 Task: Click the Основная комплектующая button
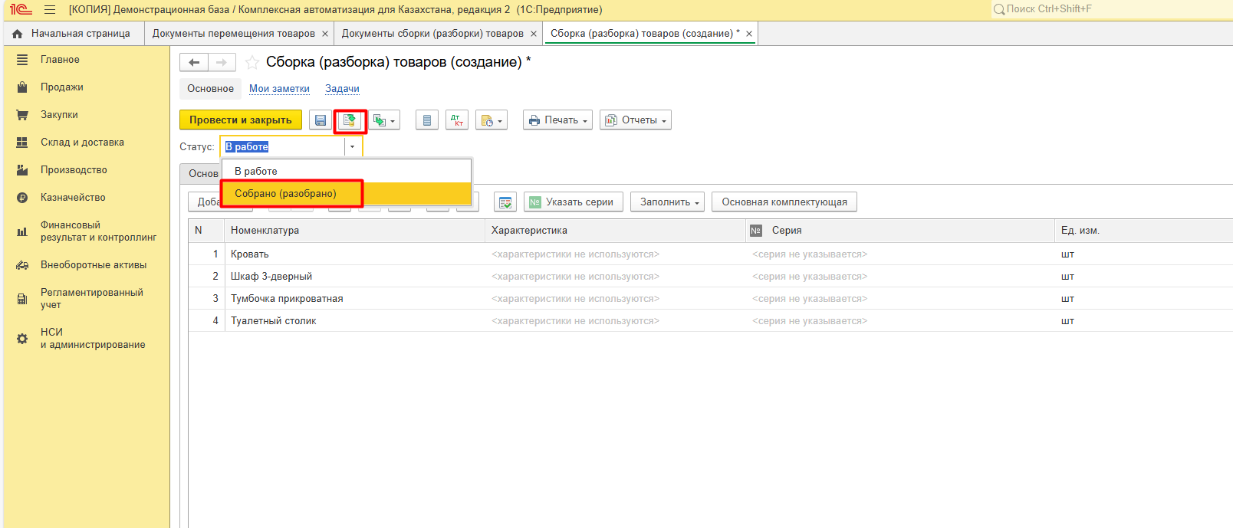[784, 202]
